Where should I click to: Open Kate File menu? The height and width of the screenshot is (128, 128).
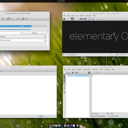click(x=65, y=69)
